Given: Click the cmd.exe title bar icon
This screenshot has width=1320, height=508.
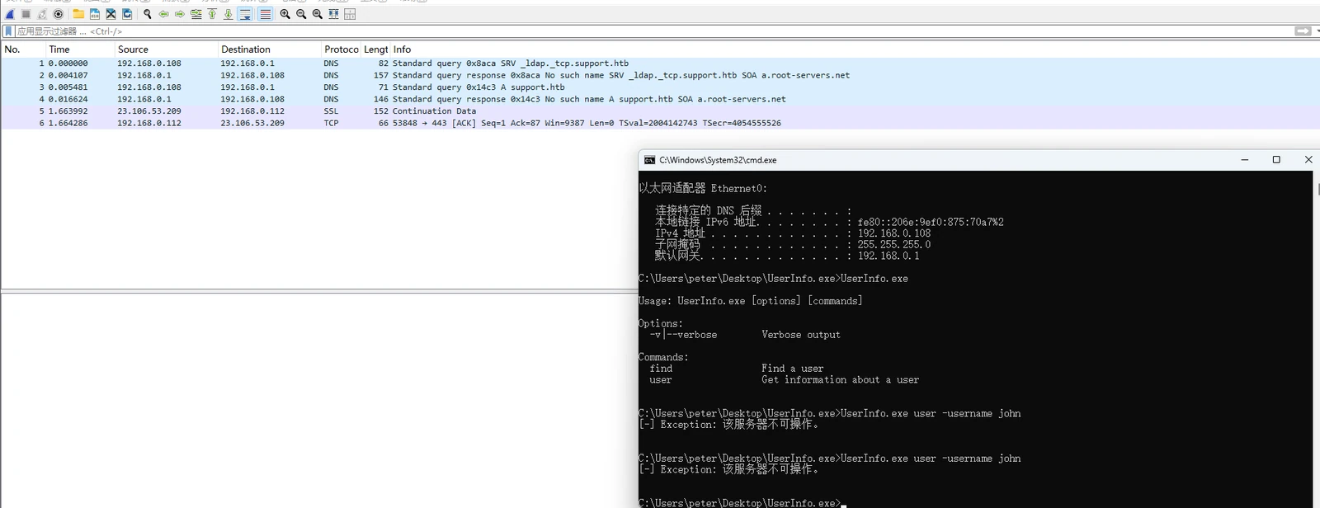Looking at the screenshot, I should click(x=650, y=160).
